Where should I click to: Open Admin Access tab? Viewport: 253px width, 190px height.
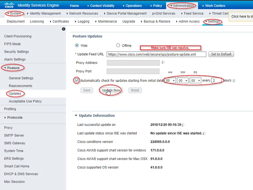[x=188, y=21]
